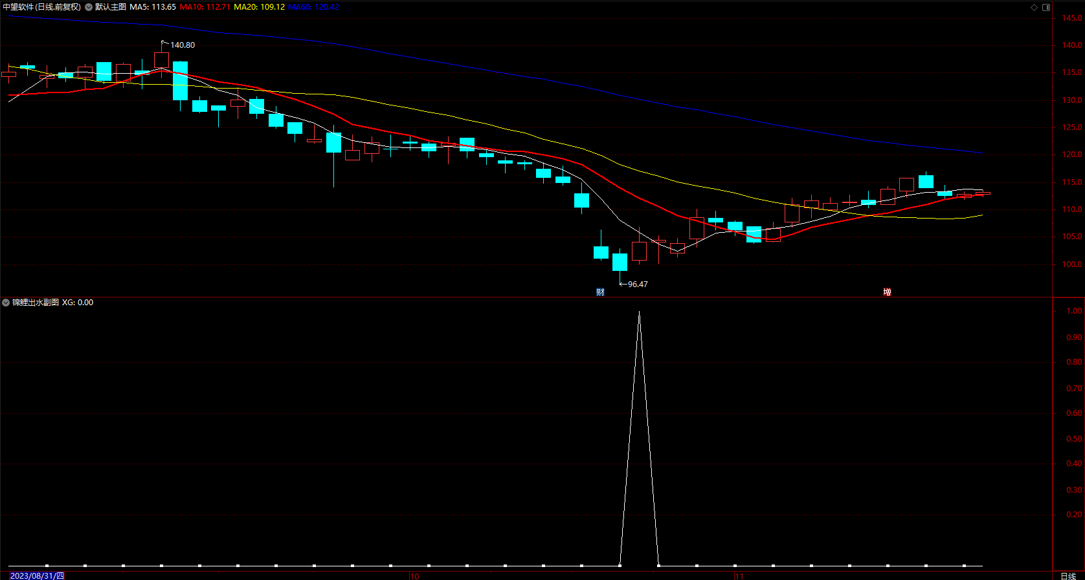Click the 日线 period button bottom-right
Image resolution: width=1085 pixels, height=580 pixels.
click(x=1068, y=575)
